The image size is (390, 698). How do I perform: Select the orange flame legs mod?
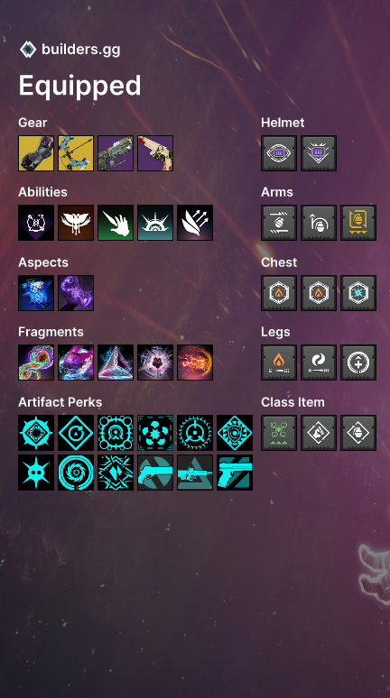[279, 363]
